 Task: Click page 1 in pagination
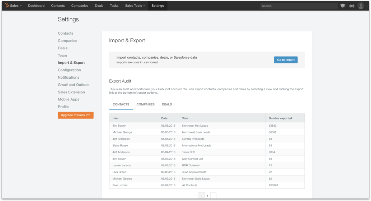pos(207,196)
